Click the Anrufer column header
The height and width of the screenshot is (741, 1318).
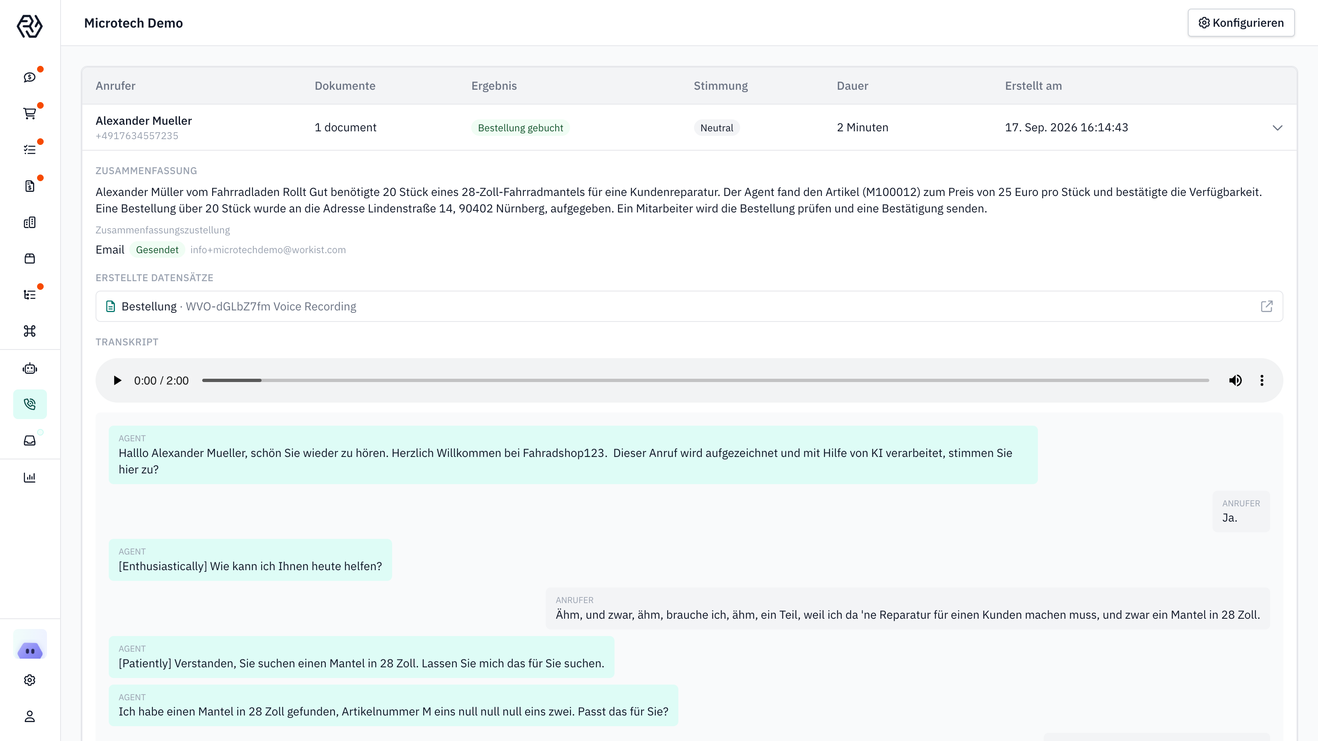click(116, 86)
